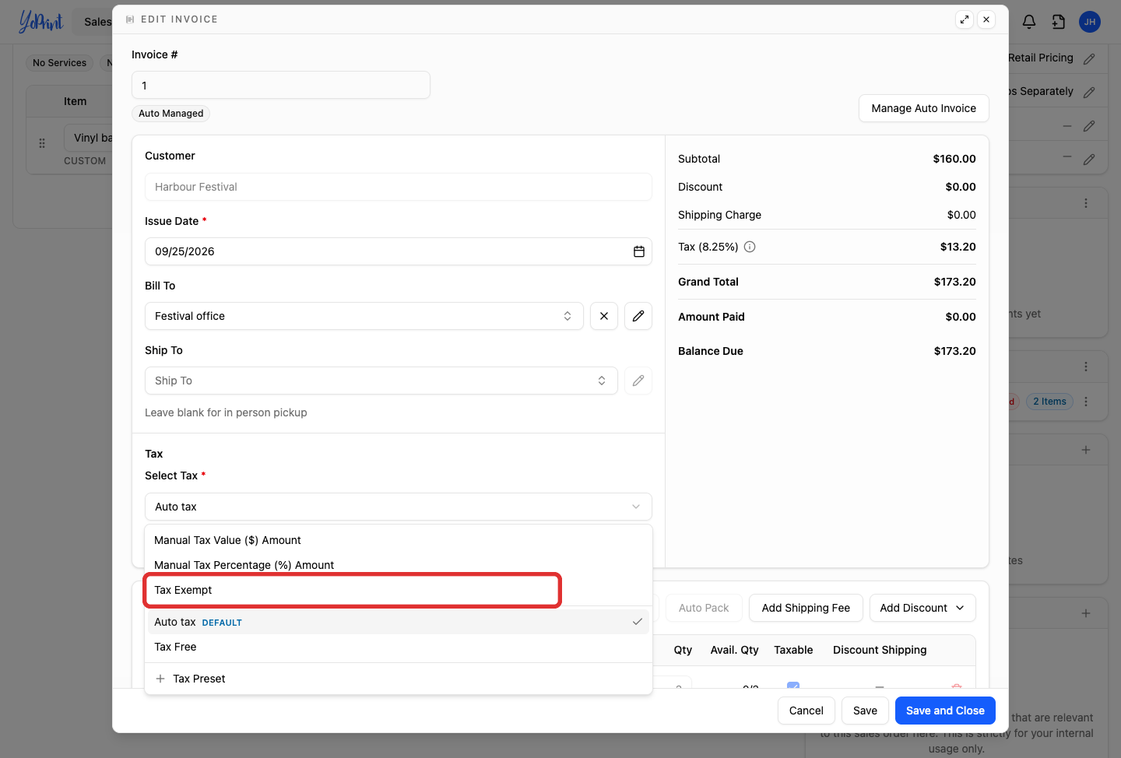Open the JH user avatar menu
The image size is (1121, 758).
tap(1090, 22)
